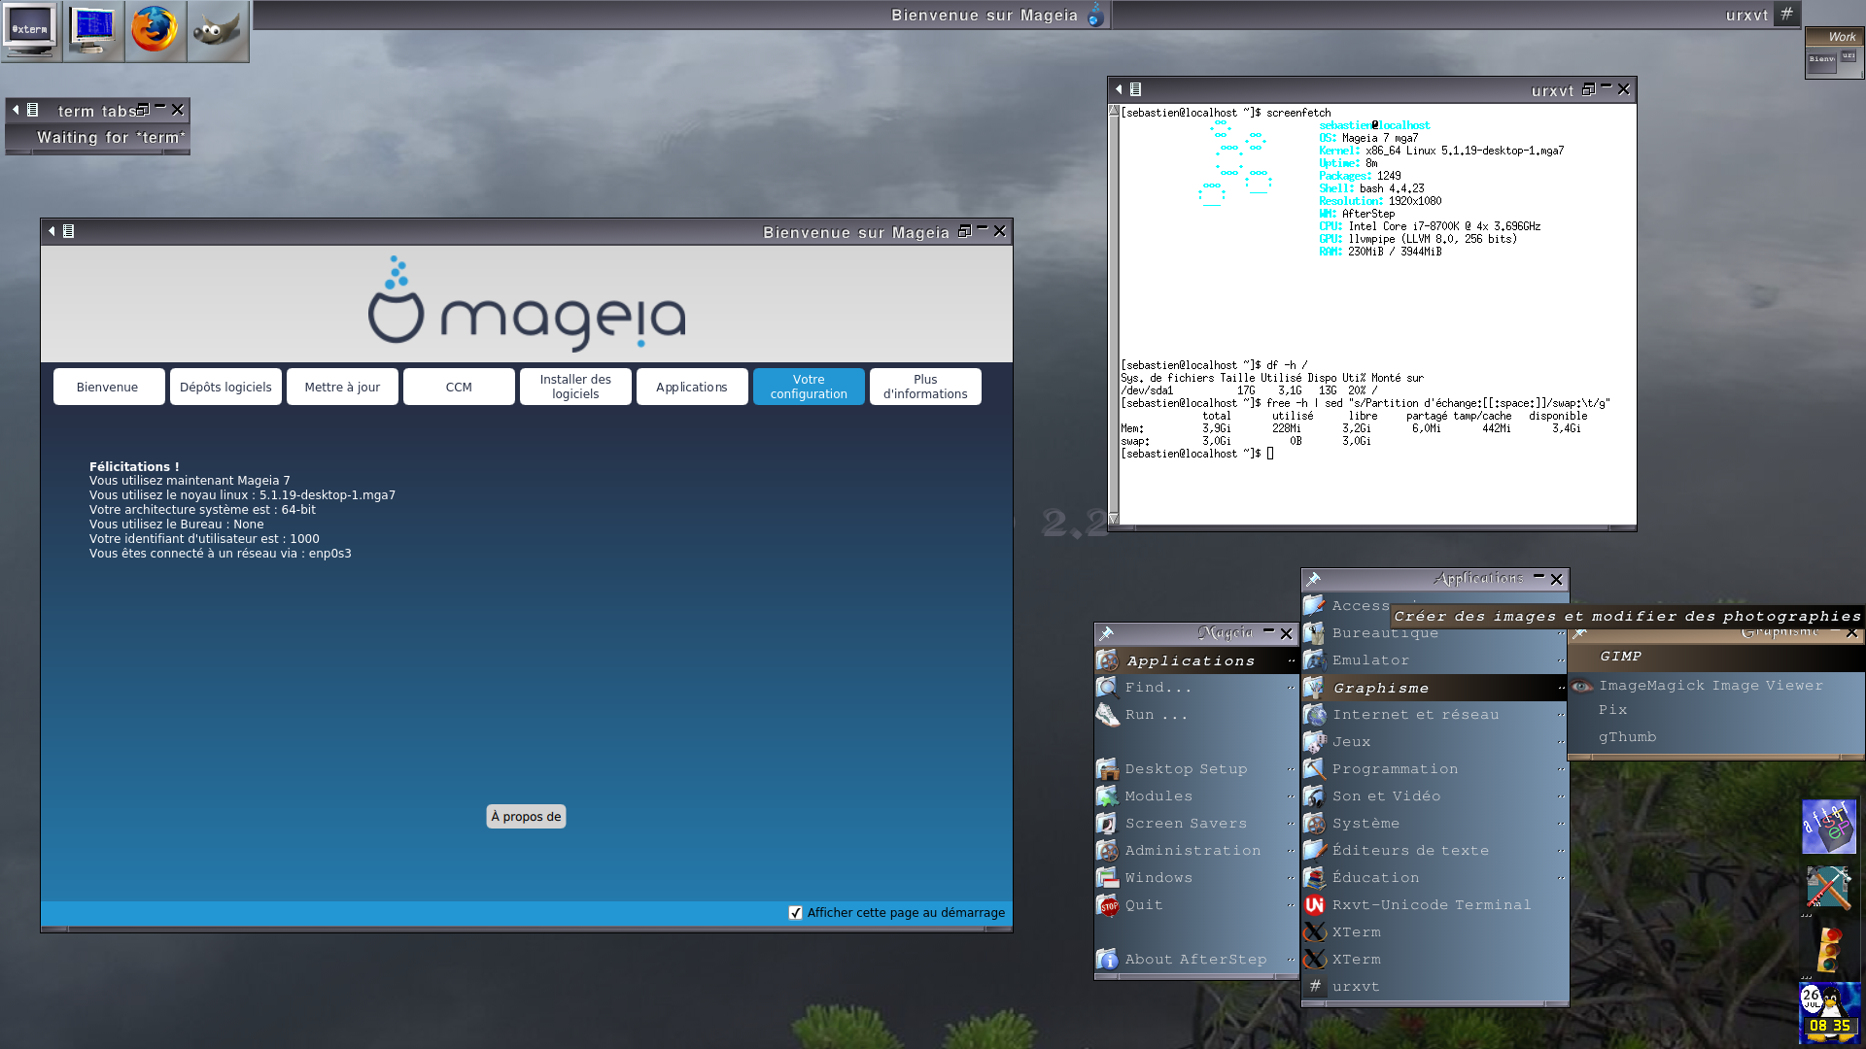Launch xterm from the top-left launcher
The height and width of the screenshot is (1049, 1866).
31,31
